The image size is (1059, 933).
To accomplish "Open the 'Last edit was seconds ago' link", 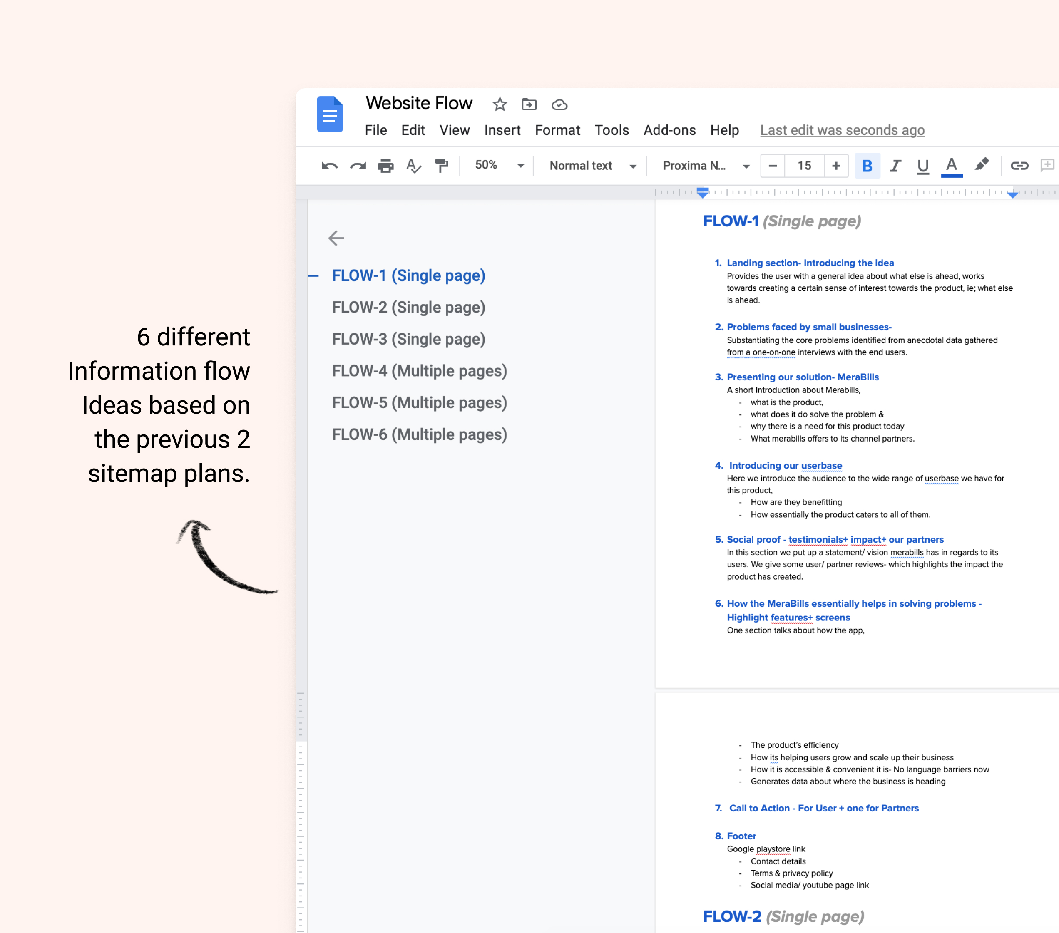I will click(842, 130).
